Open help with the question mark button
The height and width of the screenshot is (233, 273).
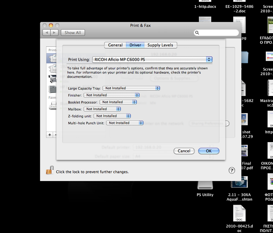pos(232,170)
